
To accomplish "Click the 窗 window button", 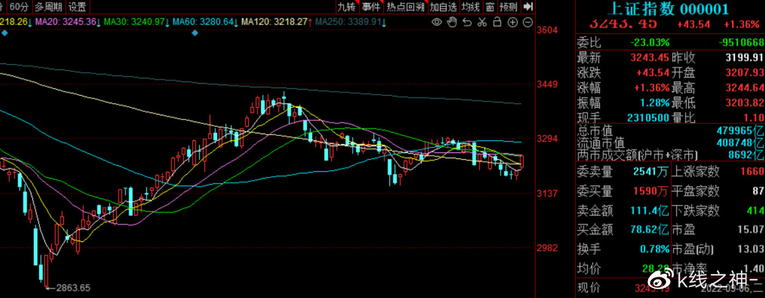I will pyautogui.click(x=490, y=7).
